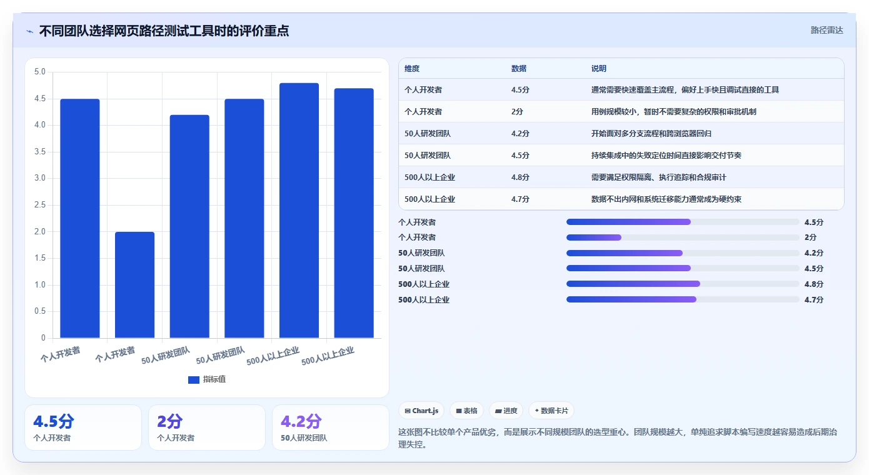Select the 表格 chip
The image size is (869, 475).
[467, 411]
